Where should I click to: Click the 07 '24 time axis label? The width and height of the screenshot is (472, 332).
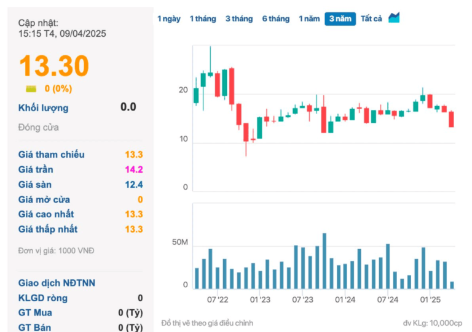point(388,299)
